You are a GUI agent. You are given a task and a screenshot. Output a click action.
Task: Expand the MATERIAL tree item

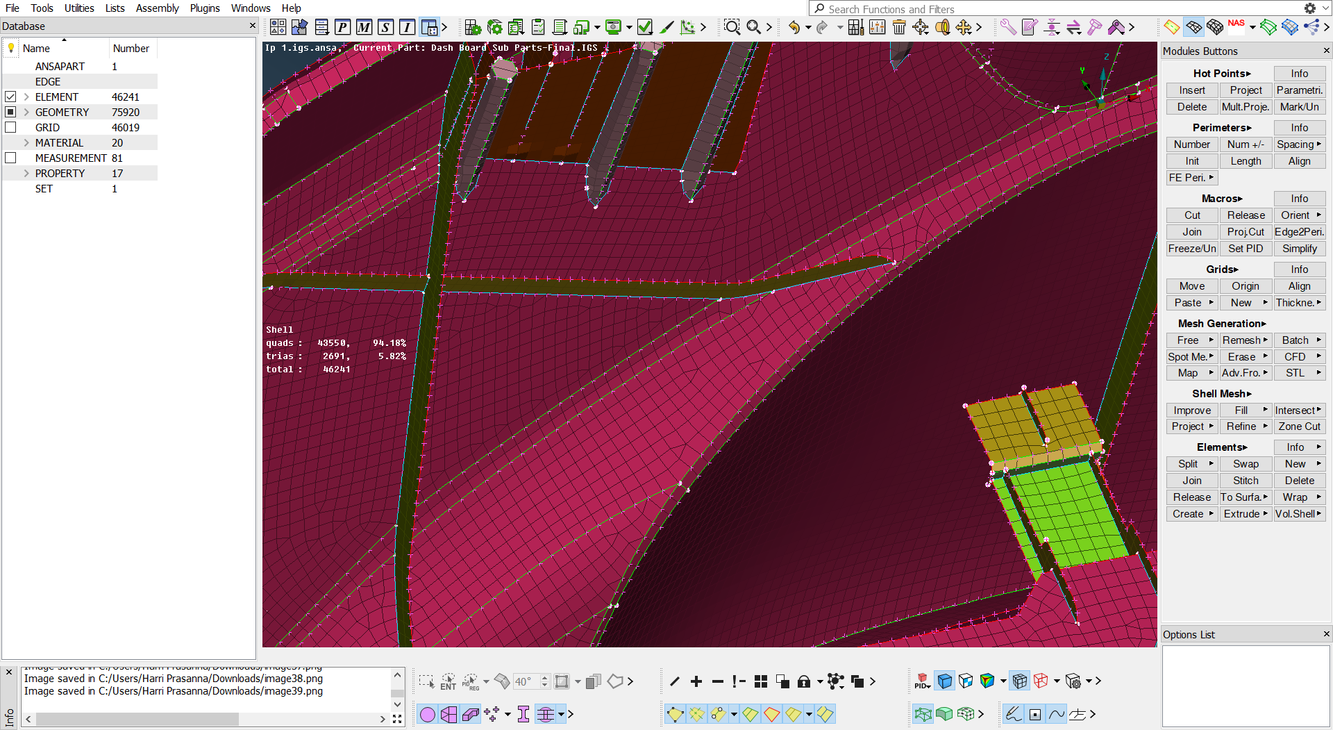point(26,142)
